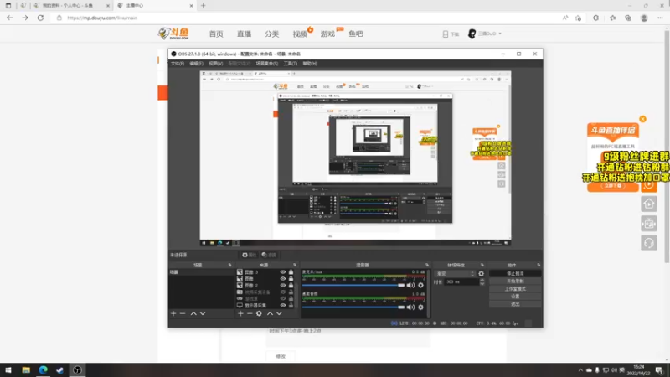Open the 视图(V) menu in OBS
The width and height of the screenshot is (670, 377).
tap(216, 64)
